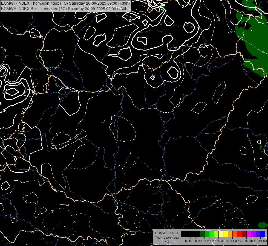Click the legend's ThompsonIndex label text

[167, 238]
